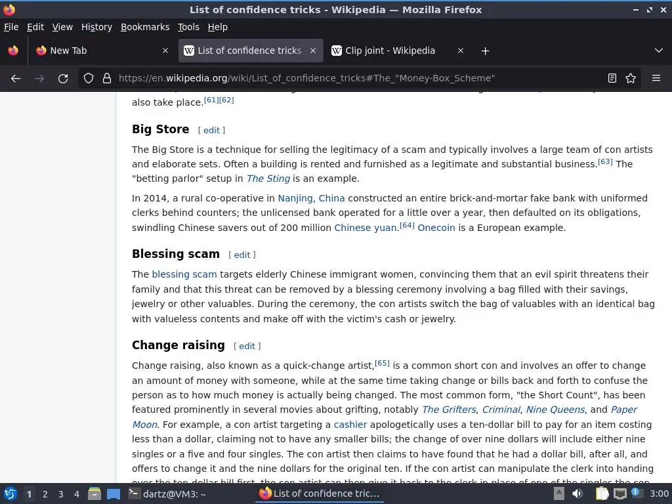Edit the Change raising section

[247, 346]
